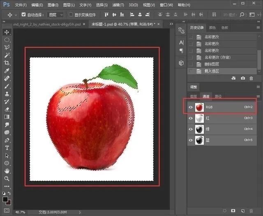Viewport: 263px width, 216px height.
Task: Activate the Hand tool
Action: (x=7, y=171)
